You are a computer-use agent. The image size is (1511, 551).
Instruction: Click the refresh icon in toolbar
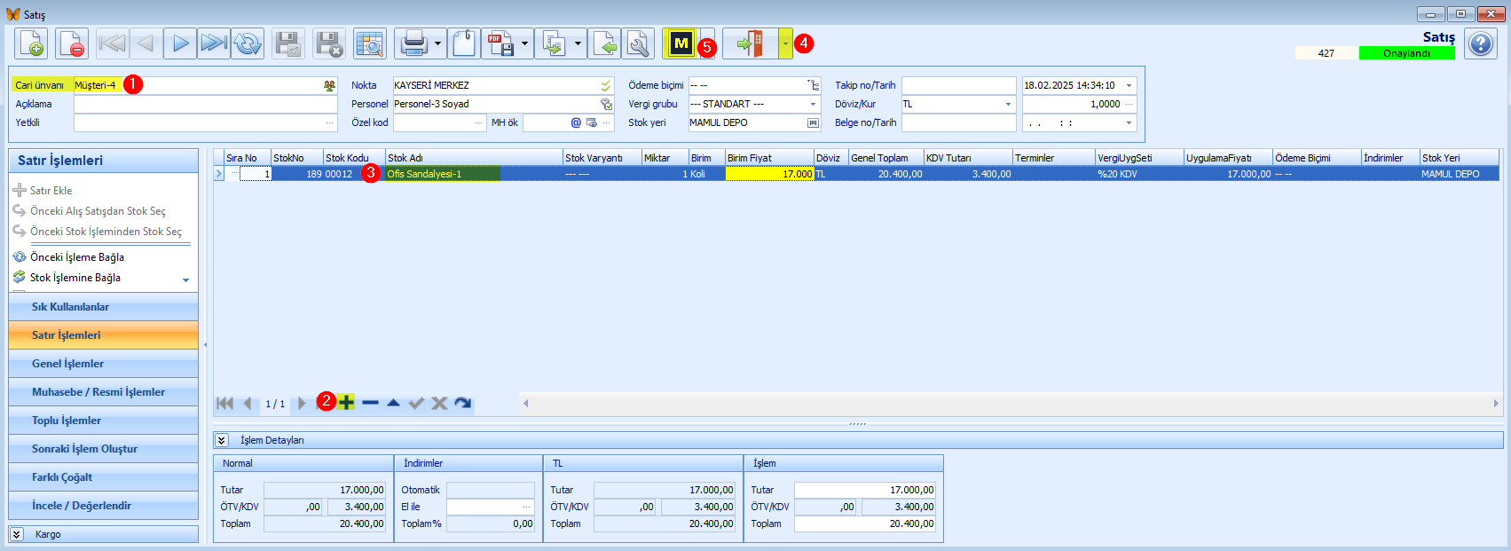click(248, 43)
